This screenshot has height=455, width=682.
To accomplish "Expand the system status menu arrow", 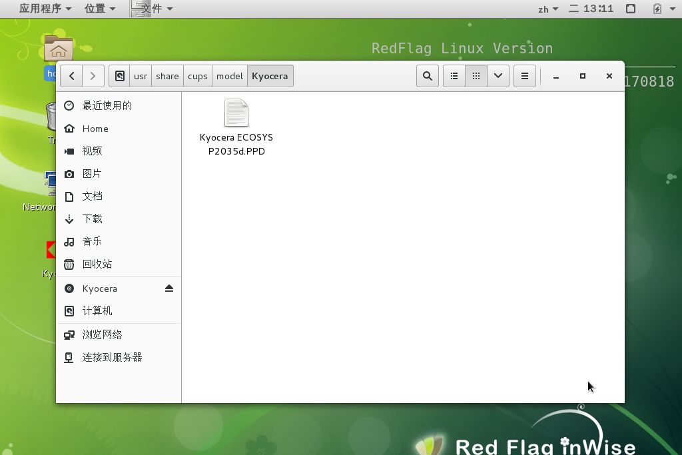I will tap(673, 9).
